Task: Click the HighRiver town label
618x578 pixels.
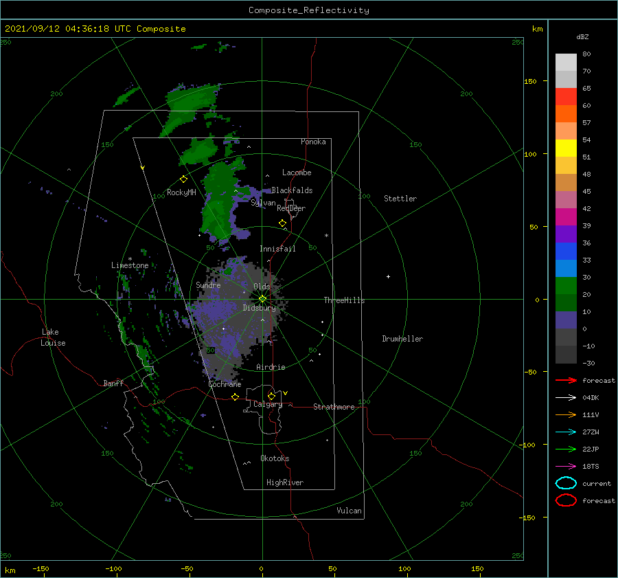Action: (285, 482)
